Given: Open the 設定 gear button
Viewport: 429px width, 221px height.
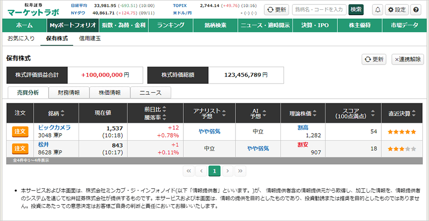Looking at the screenshot, I should (x=397, y=10).
